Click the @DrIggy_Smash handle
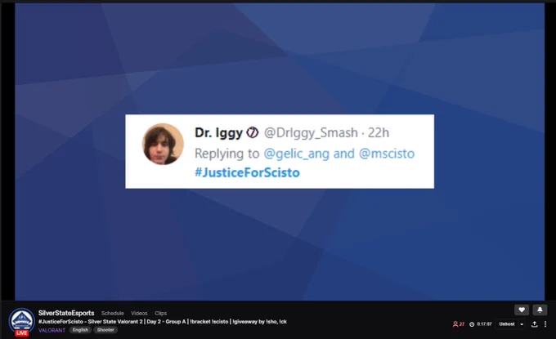The image size is (556, 339). (x=311, y=133)
